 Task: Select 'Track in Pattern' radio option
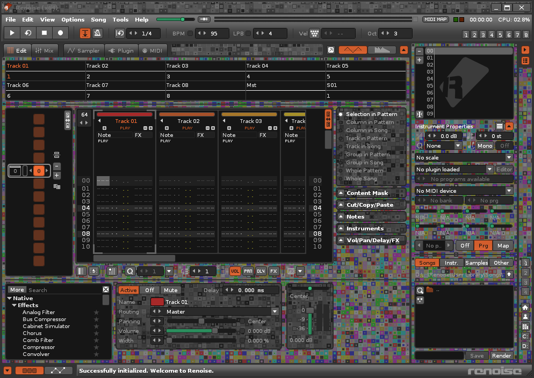pos(341,139)
